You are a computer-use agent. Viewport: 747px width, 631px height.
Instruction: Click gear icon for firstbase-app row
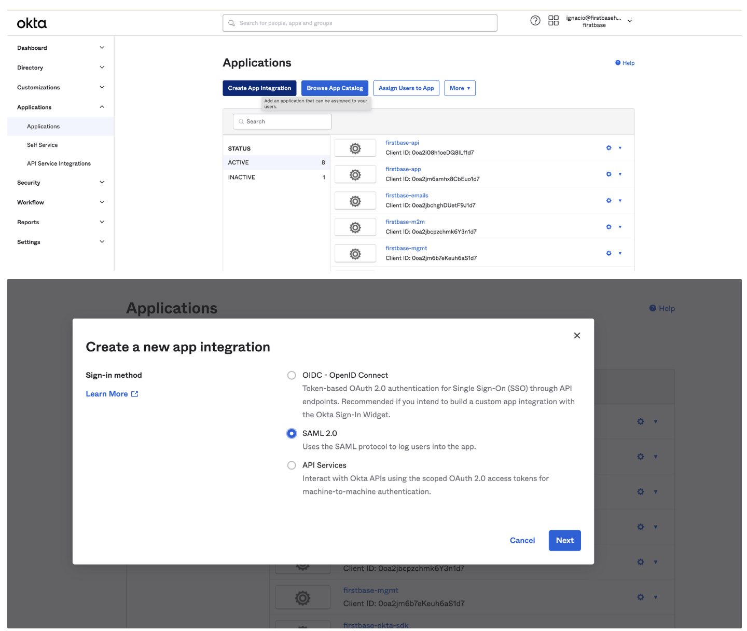[x=608, y=174]
